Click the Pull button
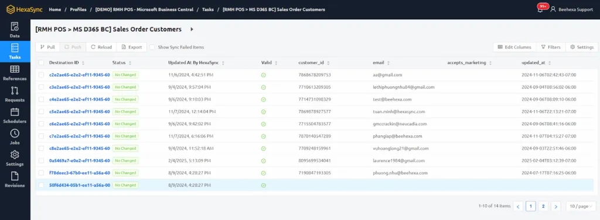This screenshot has width=600, height=220. tap(47, 47)
